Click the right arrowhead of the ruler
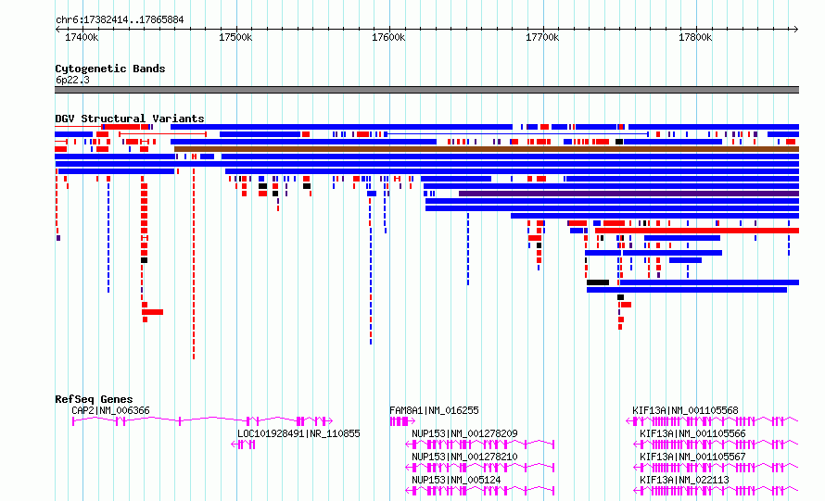Screen dimensions: 825x501 796,30
